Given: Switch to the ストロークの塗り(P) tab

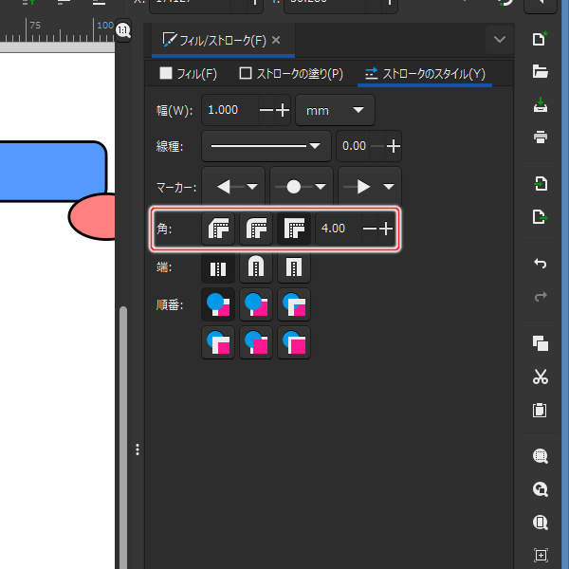Looking at the screenshot, I should pyautogui.click(x=291, y=74).
